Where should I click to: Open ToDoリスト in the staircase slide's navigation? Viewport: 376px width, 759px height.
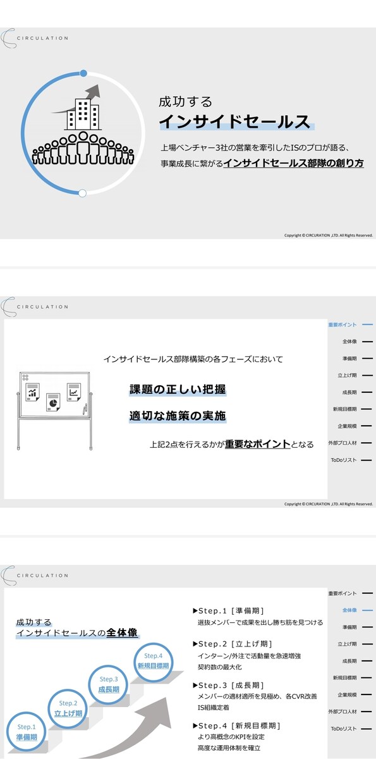[x=351, y=729]
